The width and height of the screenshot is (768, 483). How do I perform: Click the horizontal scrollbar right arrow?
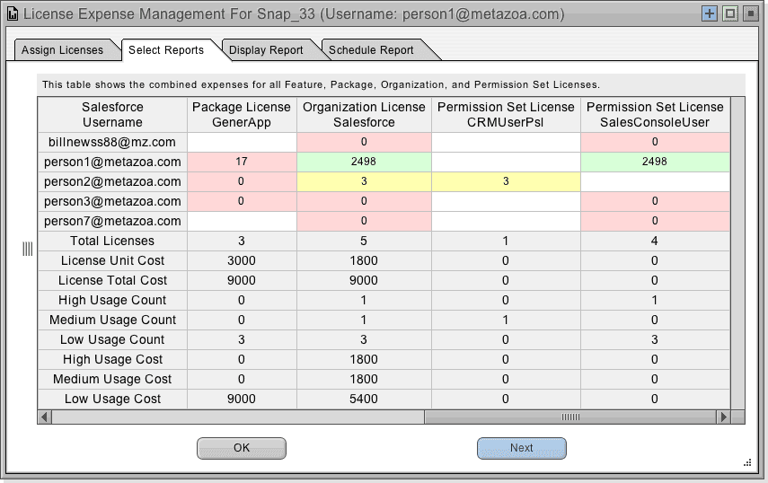723,417
